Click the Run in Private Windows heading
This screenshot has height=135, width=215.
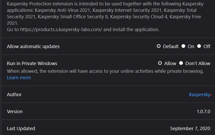pyautogui.click(x=32, y=63)
